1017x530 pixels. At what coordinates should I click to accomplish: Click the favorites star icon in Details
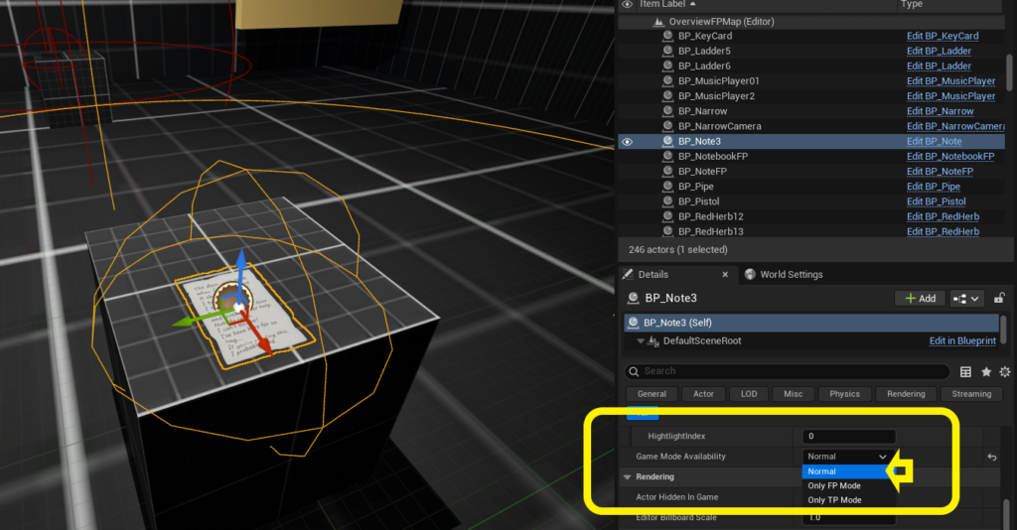tap(986, 371)
